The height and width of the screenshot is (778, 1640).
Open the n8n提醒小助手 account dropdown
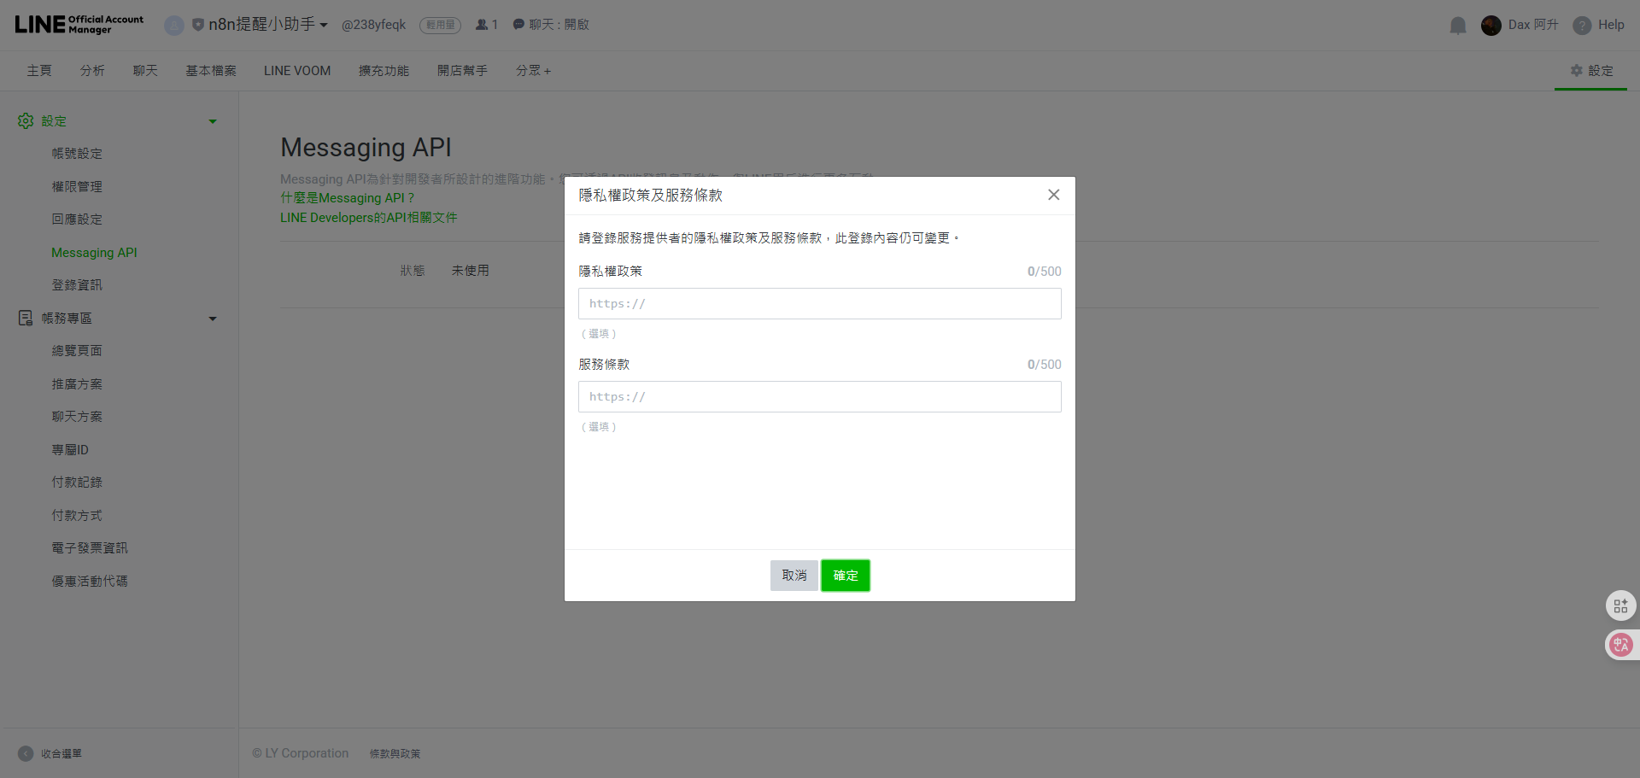(261, 25)
